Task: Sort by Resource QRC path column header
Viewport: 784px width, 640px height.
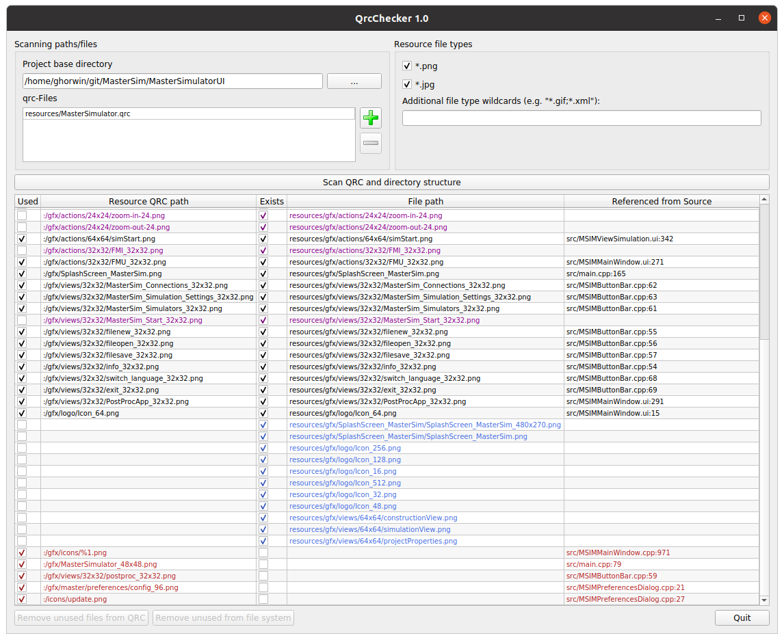Action: 148,201
